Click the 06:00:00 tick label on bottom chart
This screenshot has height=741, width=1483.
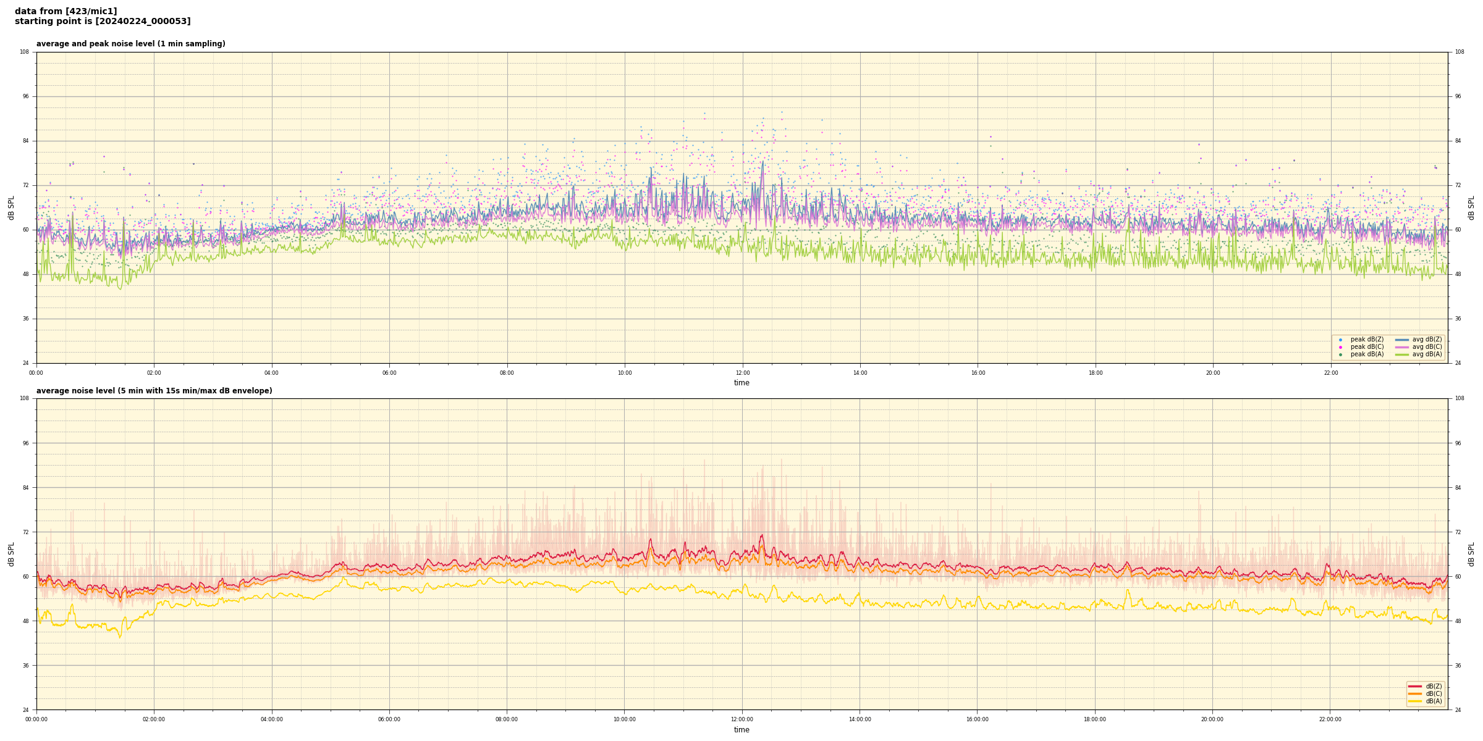tap(389, 719)
